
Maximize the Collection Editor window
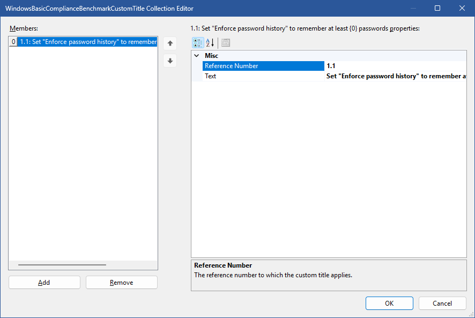click(437, 8)
